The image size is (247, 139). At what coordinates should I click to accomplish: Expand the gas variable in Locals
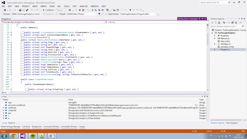[x=3, y=113]
